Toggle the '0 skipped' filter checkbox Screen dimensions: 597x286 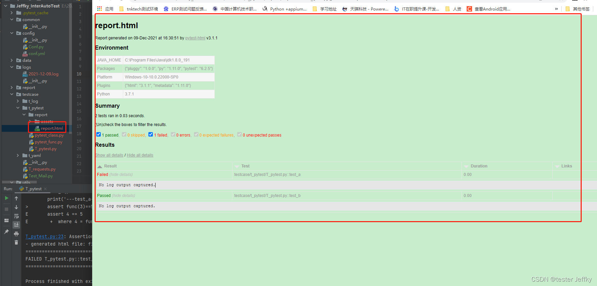coord(124,135)
